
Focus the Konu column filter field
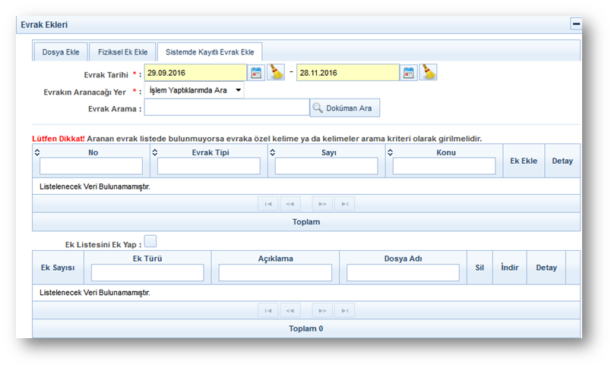tap(444, 166)
